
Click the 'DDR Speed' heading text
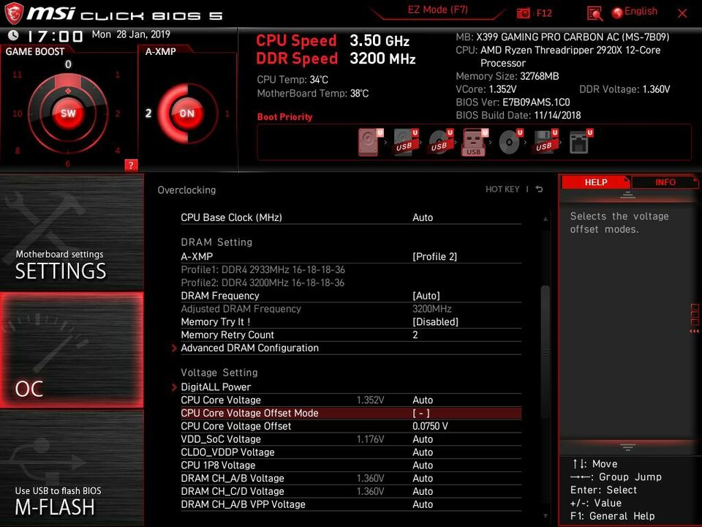297,59
